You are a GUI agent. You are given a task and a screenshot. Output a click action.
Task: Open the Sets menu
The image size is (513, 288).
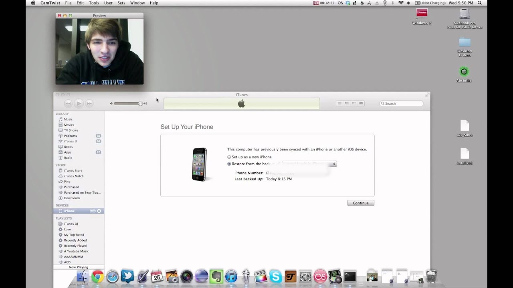[x=121, y=3]
